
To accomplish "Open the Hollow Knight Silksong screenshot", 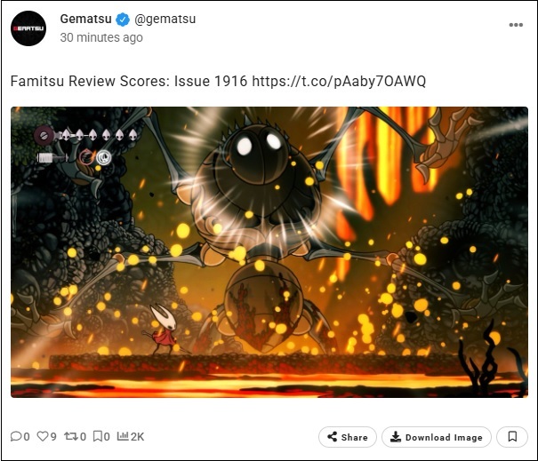I will tap(269, 252).
